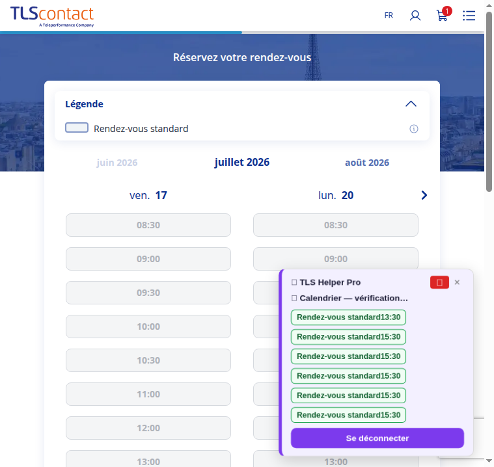
Task: Open the shopping cart with one item
Action: click(x=443, y=14)
